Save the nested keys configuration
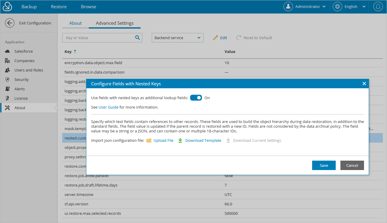 pos(324,165)
